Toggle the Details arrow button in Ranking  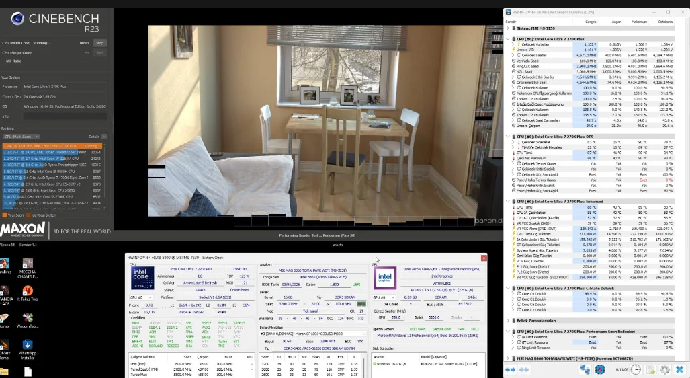(x=104, y=137)
